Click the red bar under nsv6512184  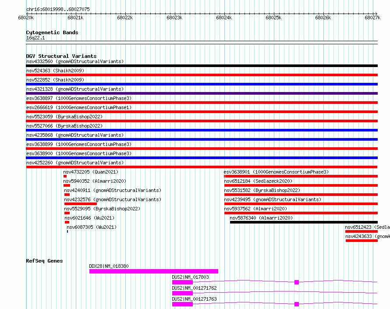[x=301, y=185]
